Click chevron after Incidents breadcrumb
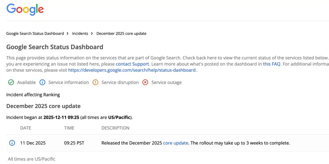 pyautogui.click(x=92, y=33)
